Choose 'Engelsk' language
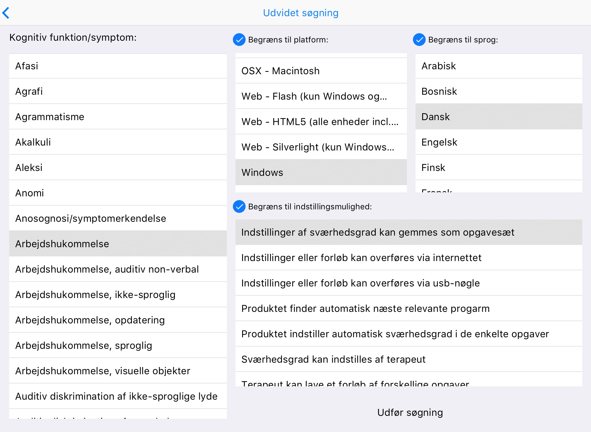 [499, 142]
